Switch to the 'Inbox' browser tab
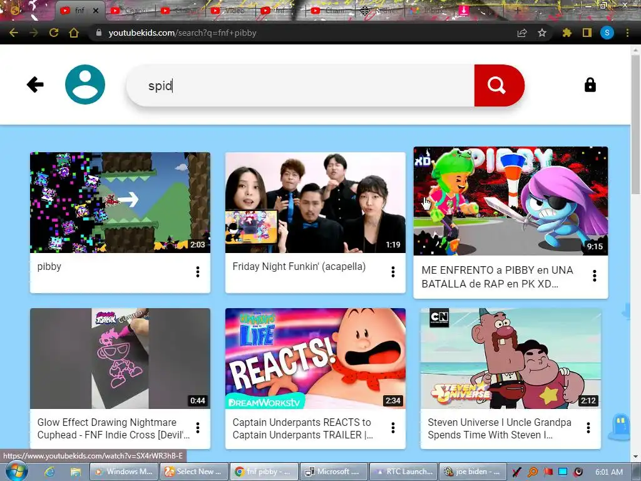The image size is (641, 481). (x=429, y=11)
